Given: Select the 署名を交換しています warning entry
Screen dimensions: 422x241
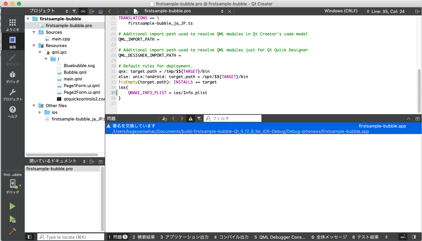Looking at the screenshot, I should pos(263,129).
